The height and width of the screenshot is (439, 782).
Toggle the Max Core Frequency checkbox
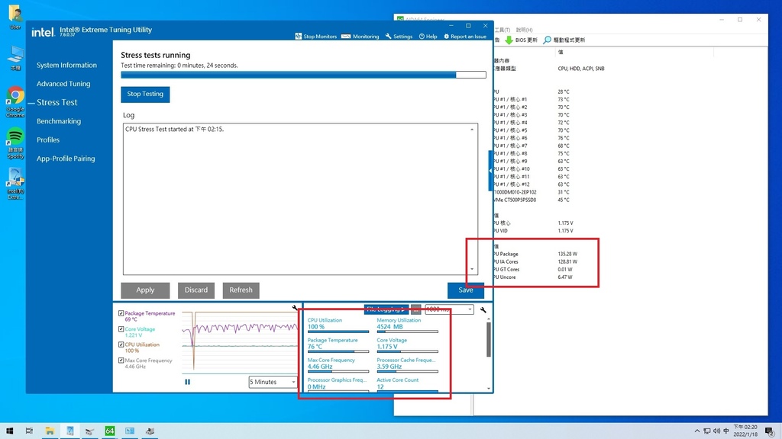tap(121, 360)
